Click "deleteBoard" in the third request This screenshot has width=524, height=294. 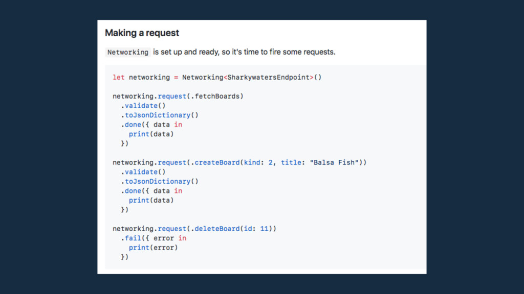(217, 229)
